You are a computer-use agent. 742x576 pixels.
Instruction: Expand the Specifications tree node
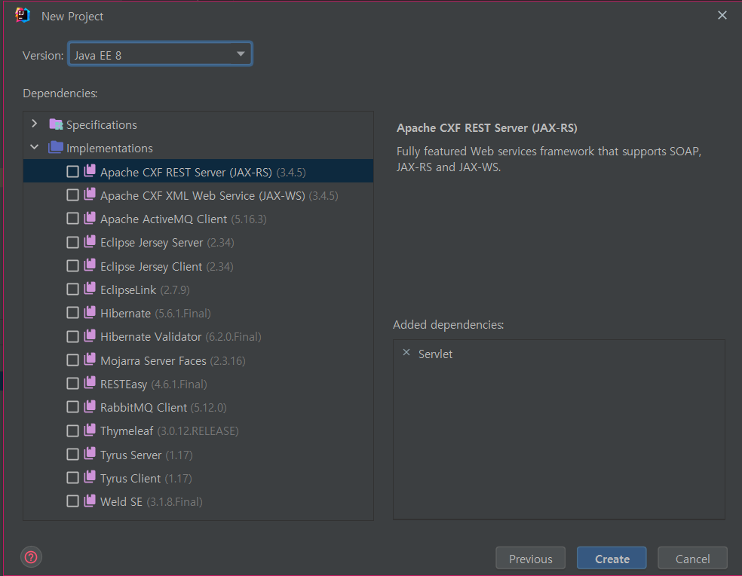[x=34, y=124]
